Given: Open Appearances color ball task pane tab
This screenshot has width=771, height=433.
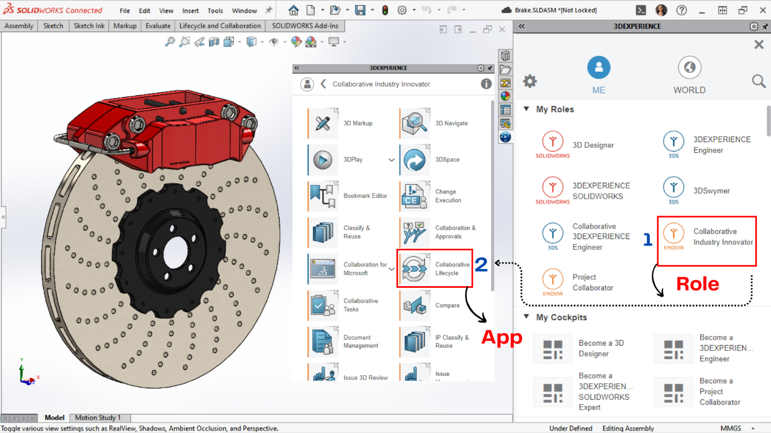Looking at the screenshot, I should pos(505,96).
